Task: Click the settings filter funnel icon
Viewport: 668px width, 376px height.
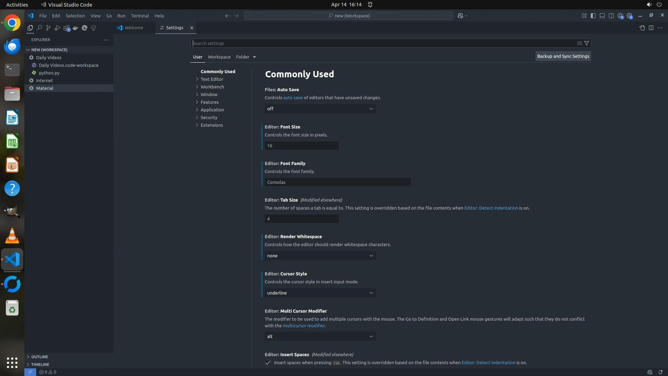Action: (587, 43)
